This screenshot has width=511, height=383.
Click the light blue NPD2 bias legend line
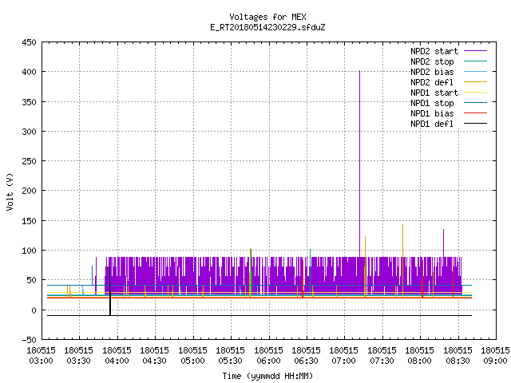475,72
